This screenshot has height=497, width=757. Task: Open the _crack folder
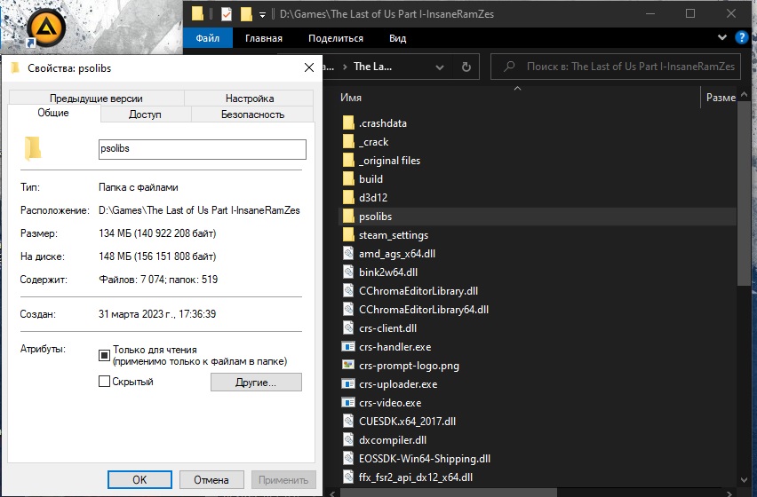point(373,142)
